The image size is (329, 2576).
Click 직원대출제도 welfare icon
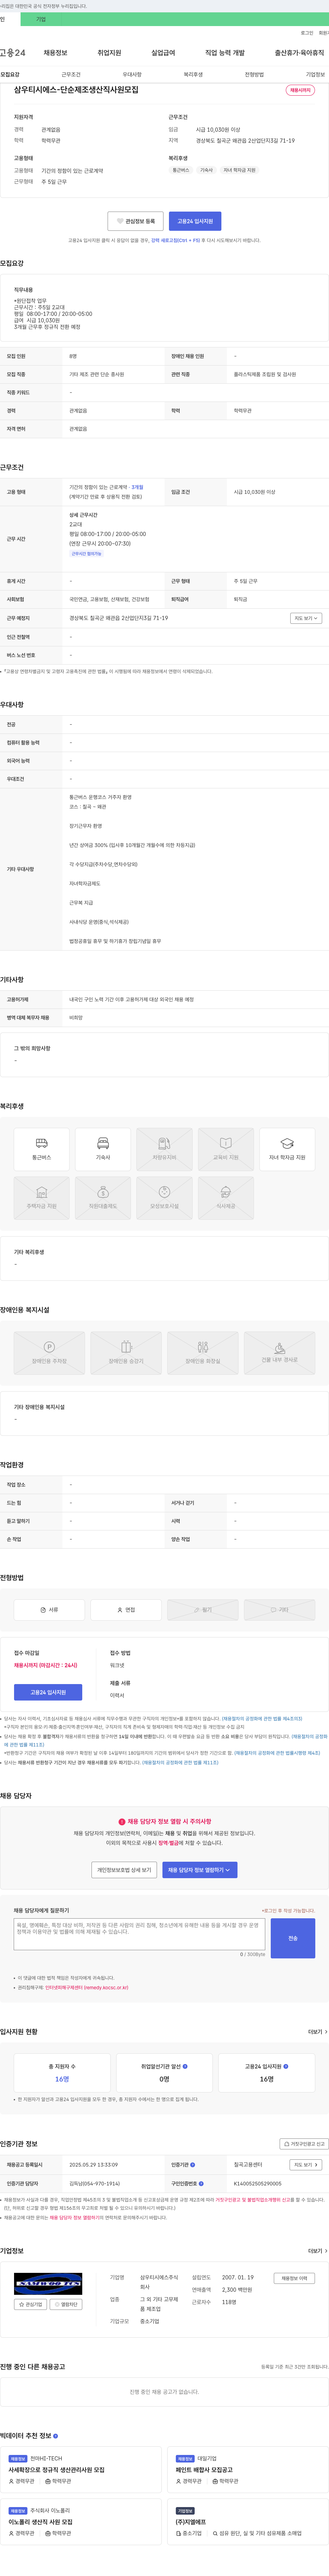pyautogui.click(x=103, y=1198)
